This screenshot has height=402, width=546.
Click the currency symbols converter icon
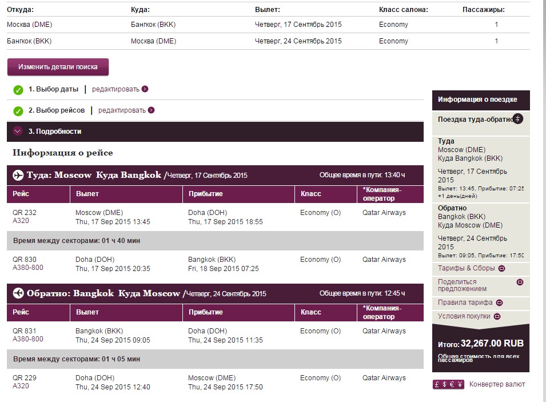(x=448, y=384)
